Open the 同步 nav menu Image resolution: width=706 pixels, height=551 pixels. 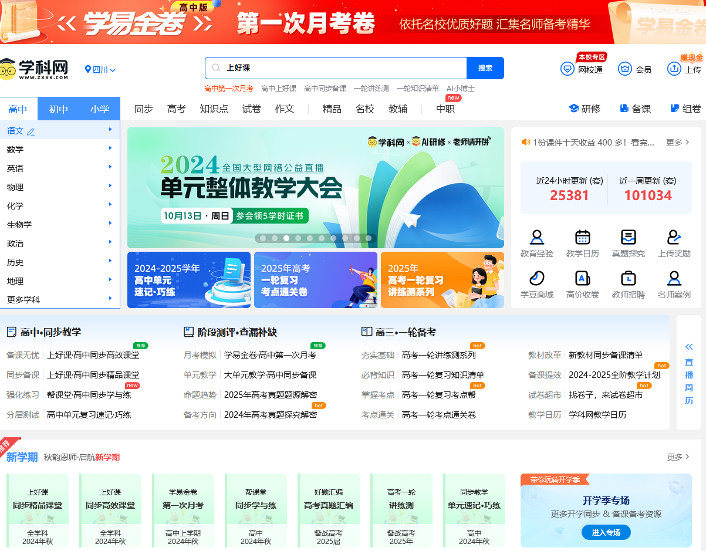pyautogui.click(x=144, y=109)
